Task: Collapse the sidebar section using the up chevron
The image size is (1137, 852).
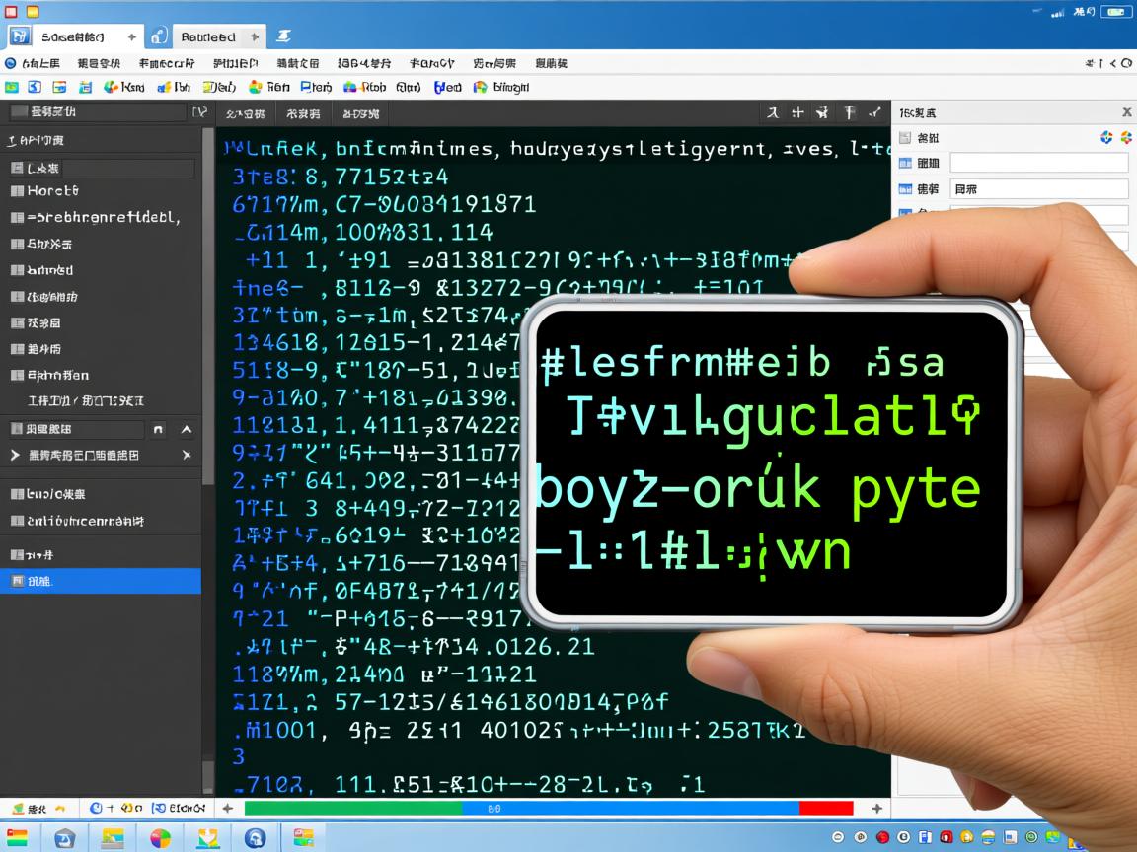Action: 187,430
